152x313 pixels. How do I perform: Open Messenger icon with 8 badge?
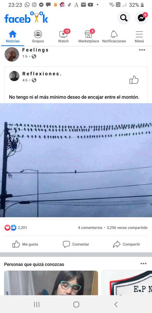click(x=142, y=18)
